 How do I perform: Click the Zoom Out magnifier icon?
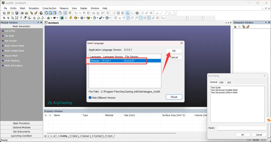click(8, 18)
